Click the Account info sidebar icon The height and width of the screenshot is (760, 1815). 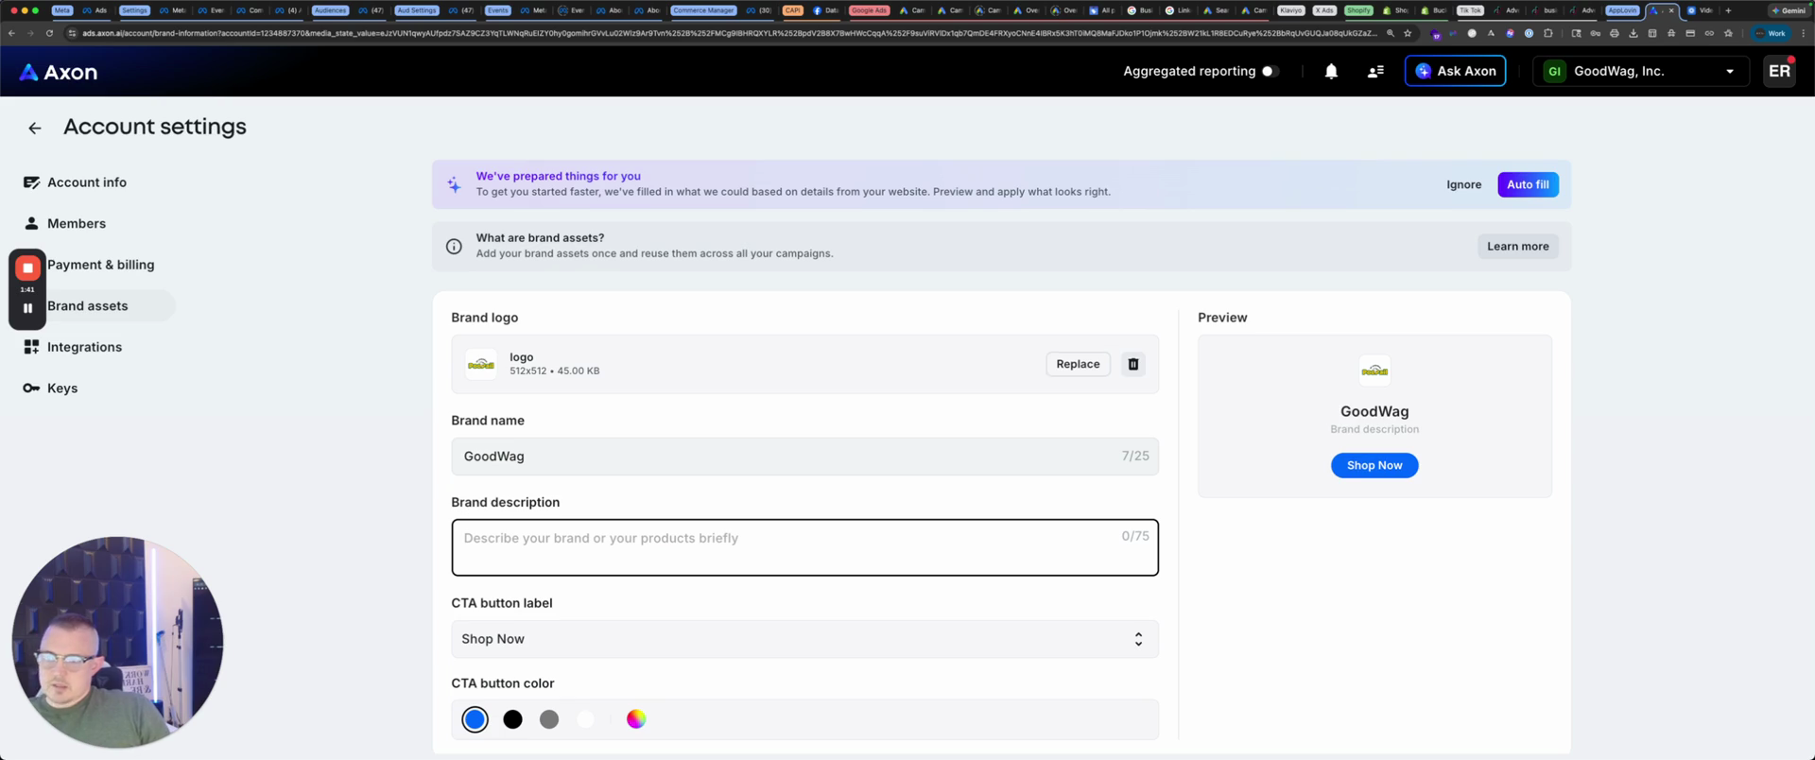click(31, 182)
